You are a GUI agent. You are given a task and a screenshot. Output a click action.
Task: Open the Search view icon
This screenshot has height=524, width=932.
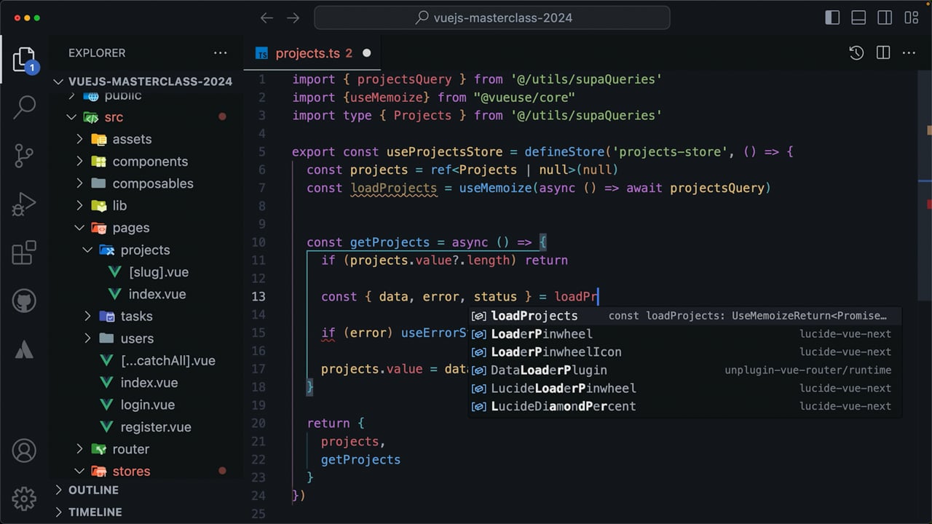point(24,108)
